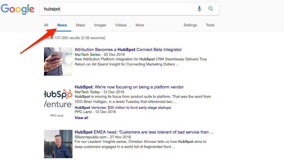Click the blue magnifier search icon

point(211,9)
